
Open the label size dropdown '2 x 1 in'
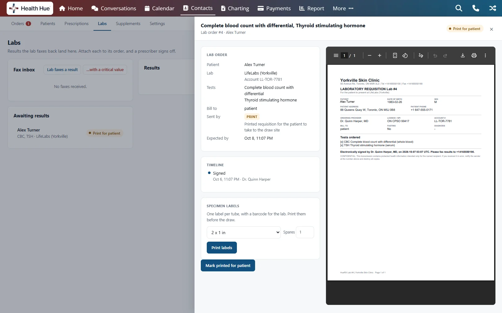click(x=244, y=232)
